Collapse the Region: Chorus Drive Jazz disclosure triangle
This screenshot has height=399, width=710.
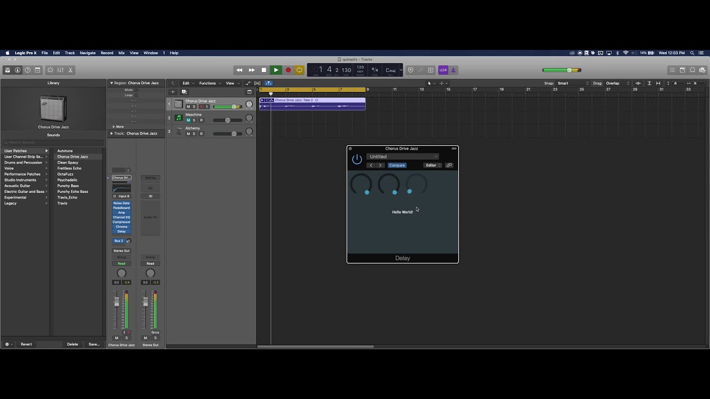(111, 83)
